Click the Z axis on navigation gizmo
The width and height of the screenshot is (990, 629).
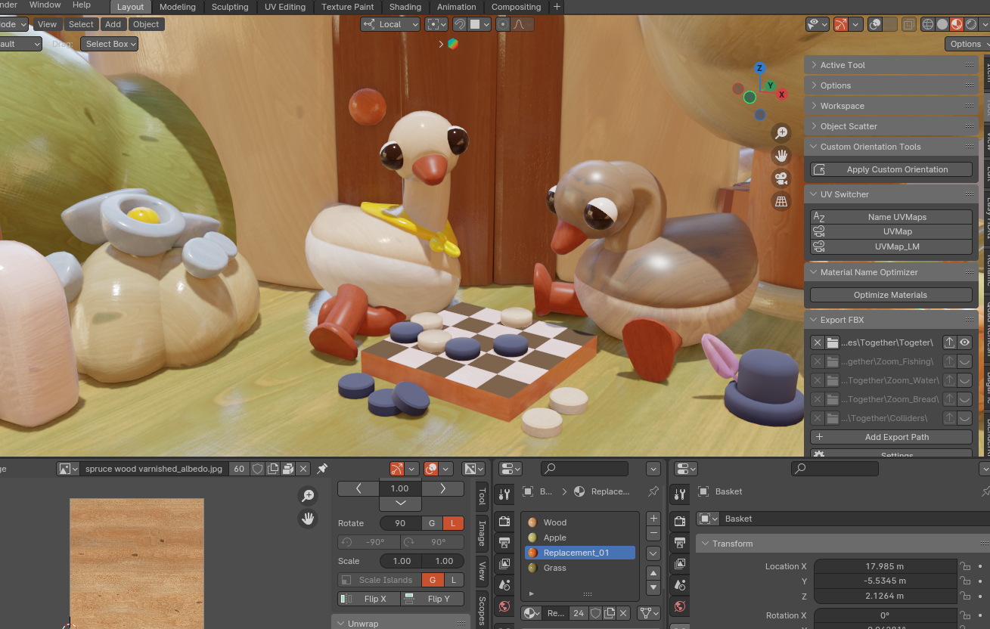pos(760,68)
